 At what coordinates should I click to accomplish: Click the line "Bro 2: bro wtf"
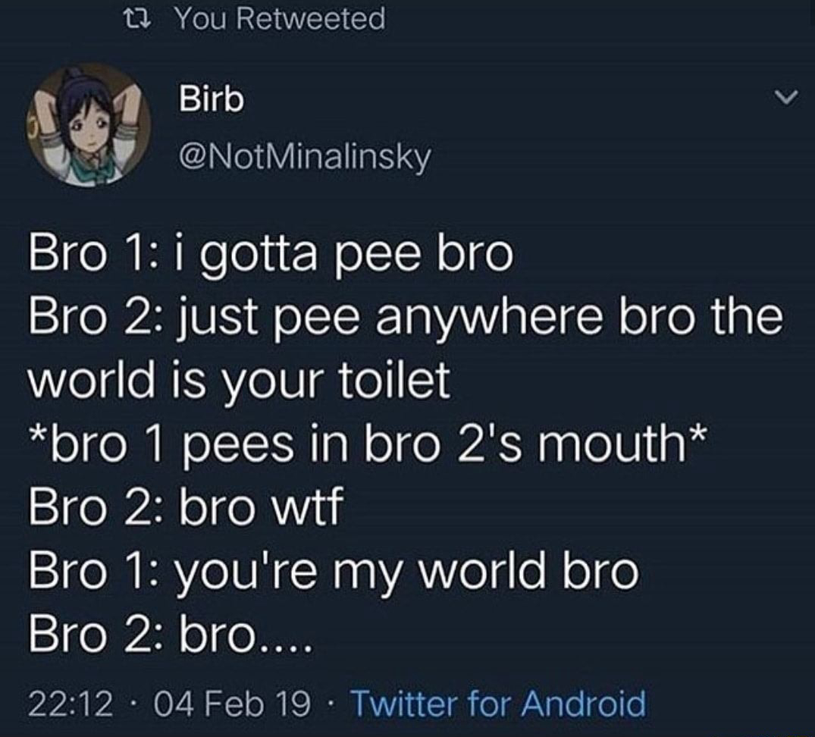pos(186,508)
